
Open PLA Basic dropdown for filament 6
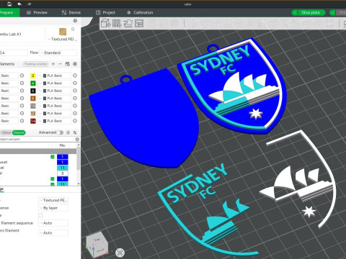point(54,91)
